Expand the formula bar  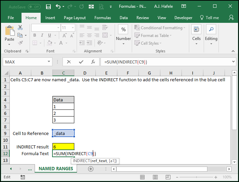[x=233, y=62]
